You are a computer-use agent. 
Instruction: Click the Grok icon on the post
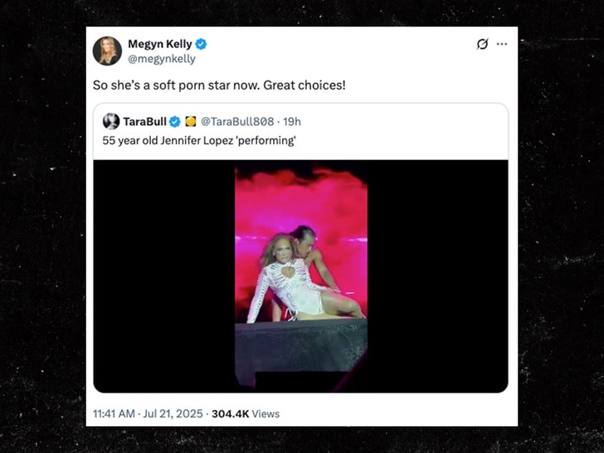pyautogui.click(x=482, y=44)
